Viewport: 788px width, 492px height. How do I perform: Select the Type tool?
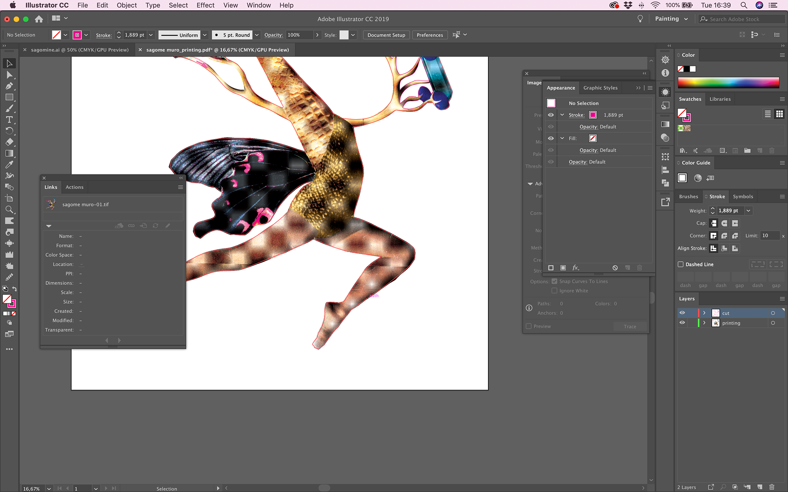click(9, 120)
